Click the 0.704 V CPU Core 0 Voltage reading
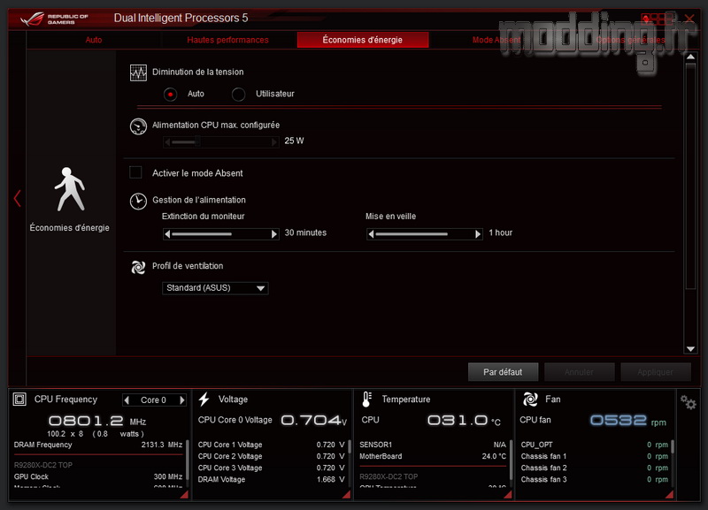 (314, 421)
